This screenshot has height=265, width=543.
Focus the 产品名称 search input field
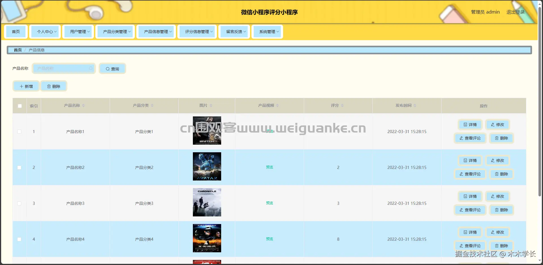click(64, 68)
